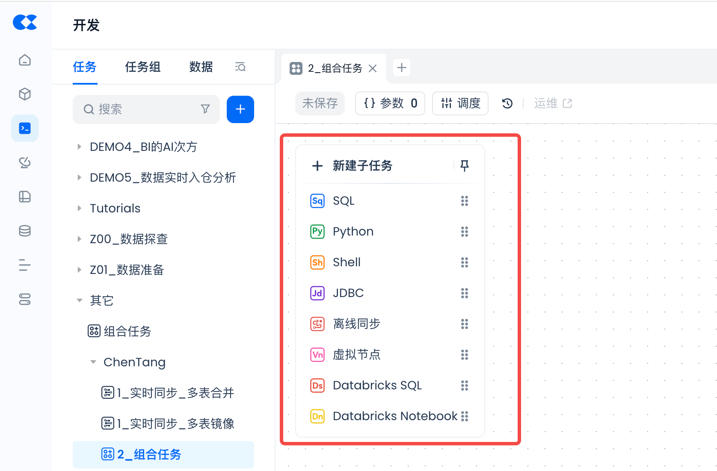Select the development terminal icon in sidebar
This screenshot has height=471, width=717.
(25, 128)
